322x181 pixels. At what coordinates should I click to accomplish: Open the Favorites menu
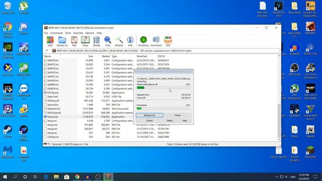click(78, 33)
